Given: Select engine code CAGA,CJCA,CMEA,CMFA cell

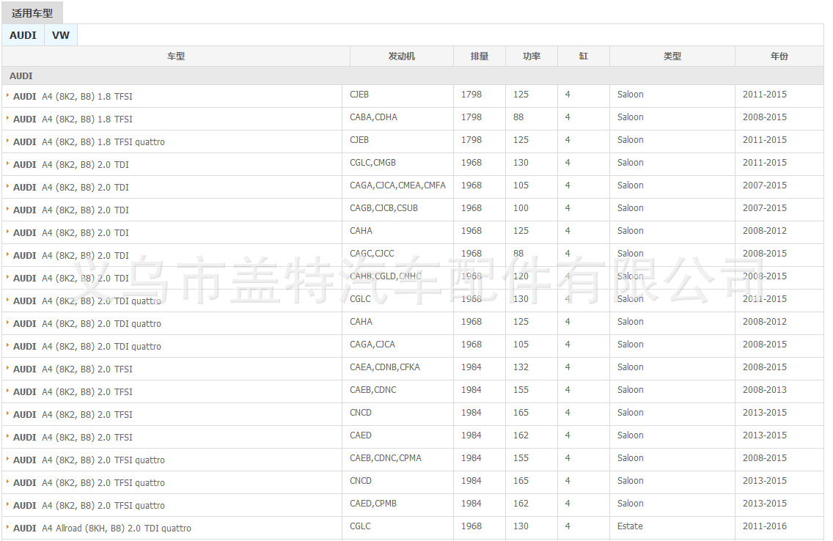Looking at the screenshot, I should (397, 185).
